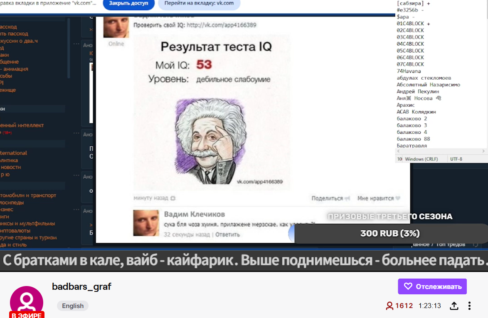
Task: Click the viewer count icon 1612
Action: [389, 306]
